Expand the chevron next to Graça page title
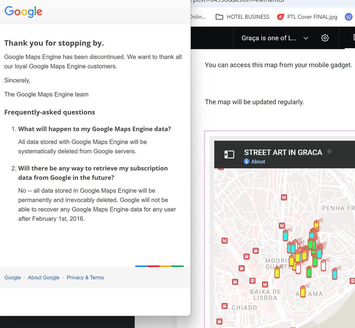Screen dimensions: 355x328 (x=306, y=38)
